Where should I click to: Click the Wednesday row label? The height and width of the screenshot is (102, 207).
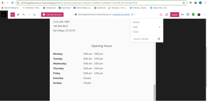click(60, 64)
